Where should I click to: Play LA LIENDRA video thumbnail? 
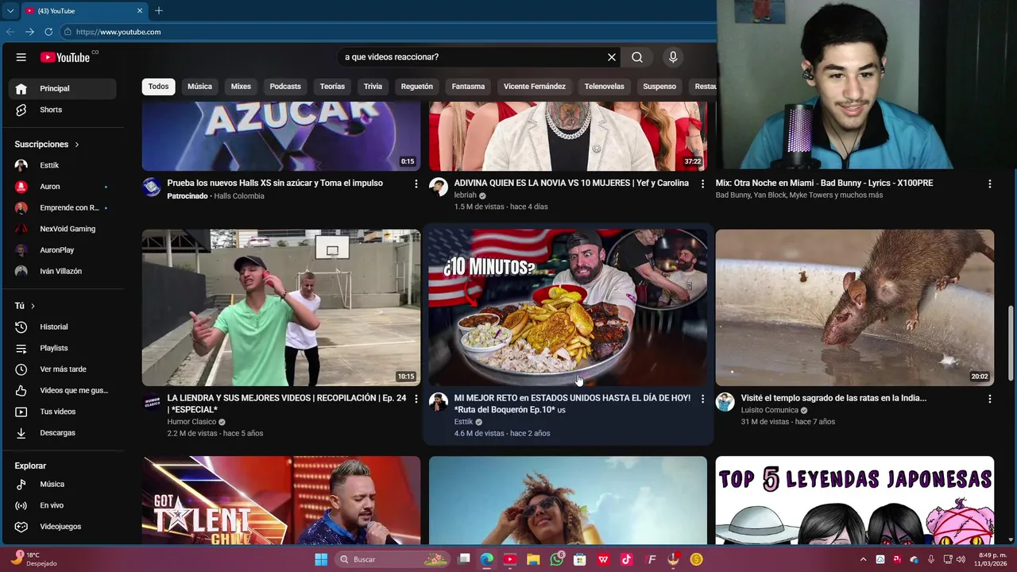281,307
